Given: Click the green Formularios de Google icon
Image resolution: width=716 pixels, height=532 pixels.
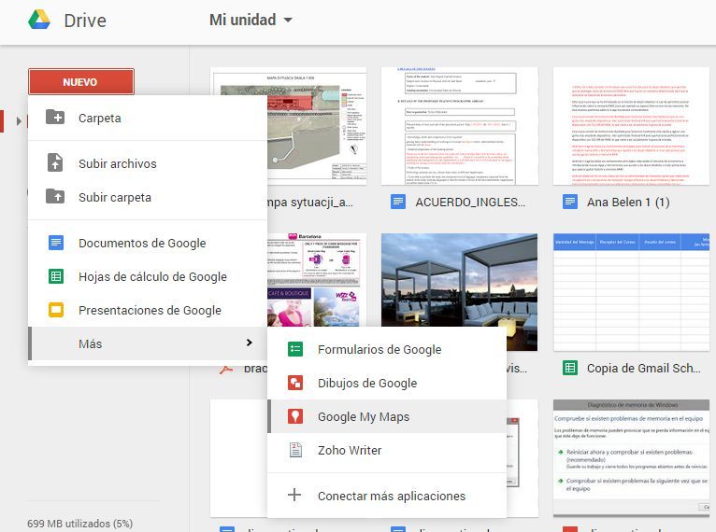Looking at the screenshot, I should click(295, 349).
